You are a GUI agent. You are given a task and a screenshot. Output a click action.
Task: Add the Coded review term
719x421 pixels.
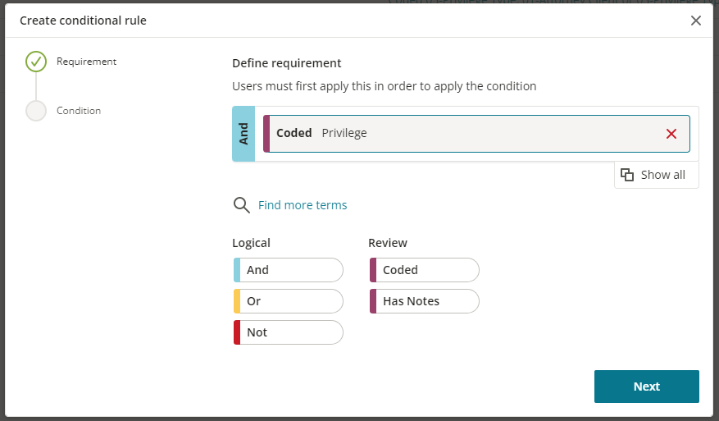424,270
